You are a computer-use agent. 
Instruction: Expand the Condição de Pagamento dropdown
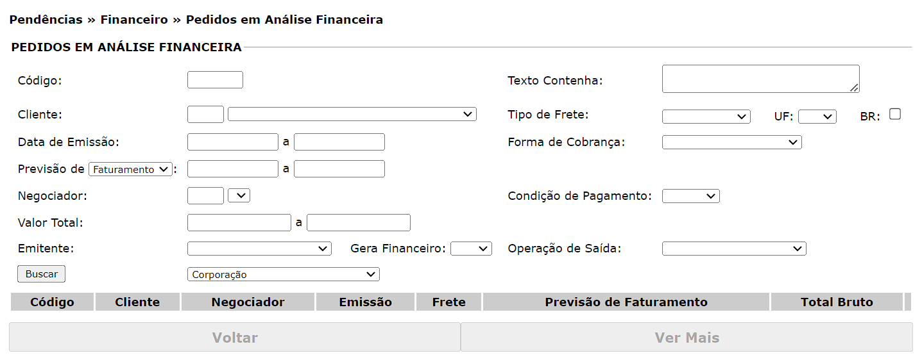tap(690, 196)
